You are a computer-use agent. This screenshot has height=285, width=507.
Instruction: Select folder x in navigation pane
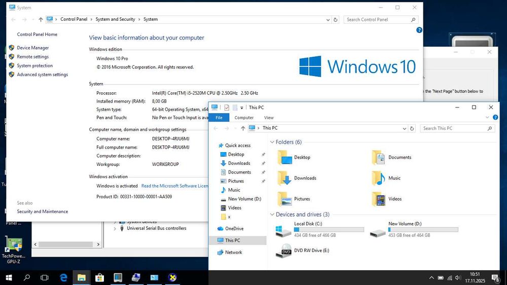[x=229, y=217]
